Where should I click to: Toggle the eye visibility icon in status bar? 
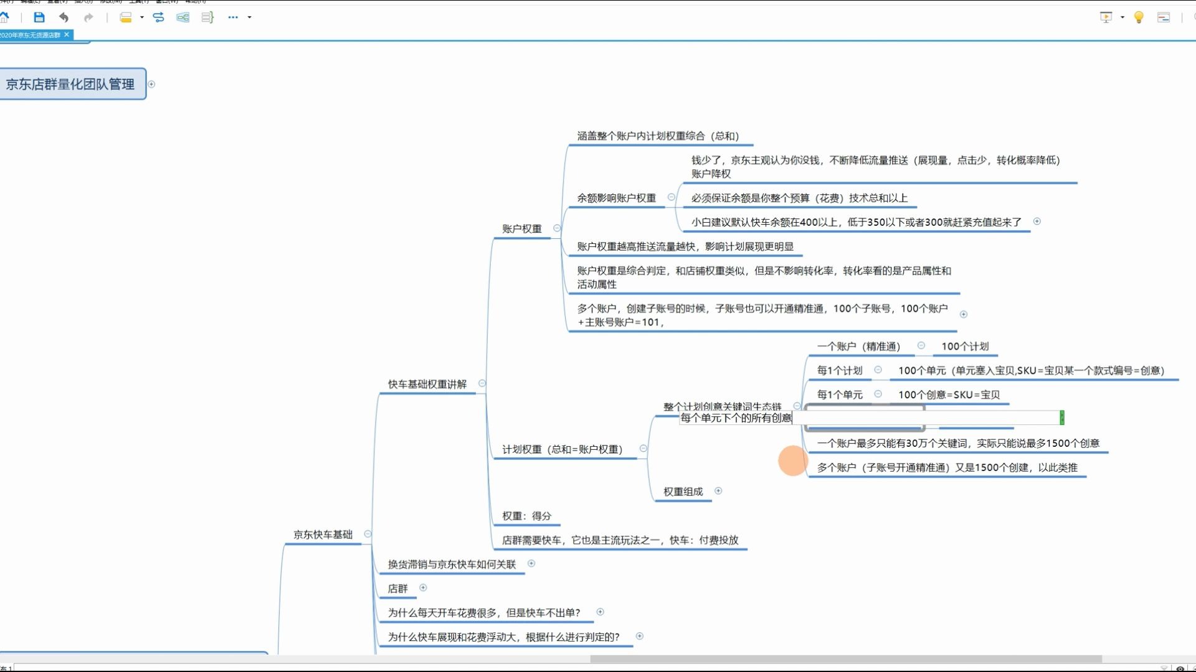pos(1180,668)
